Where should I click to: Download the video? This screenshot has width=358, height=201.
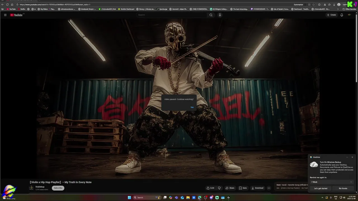tap(257, 188)
